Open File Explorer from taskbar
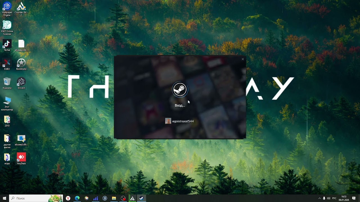360x202 pixels. pyautogui.click(x=114, y=198)
